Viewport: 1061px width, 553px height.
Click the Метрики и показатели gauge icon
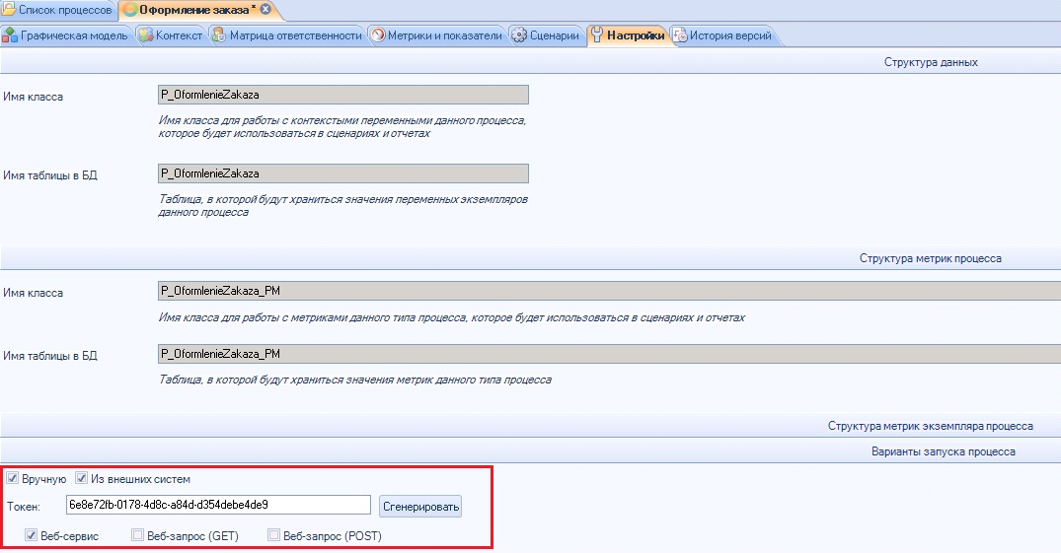tap(379, 36)
